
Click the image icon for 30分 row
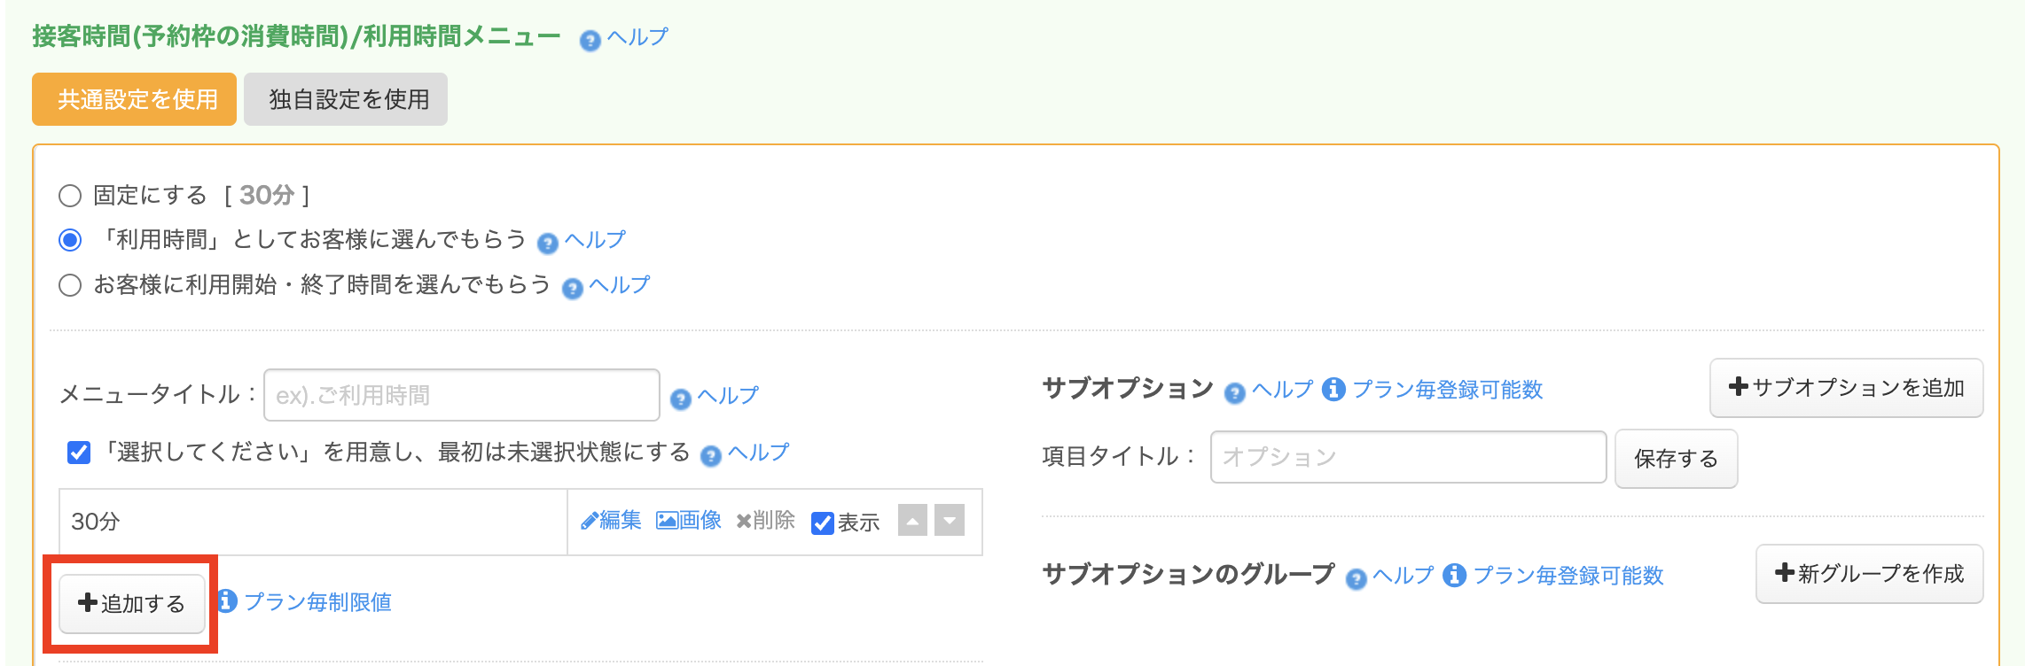point(667,521)
